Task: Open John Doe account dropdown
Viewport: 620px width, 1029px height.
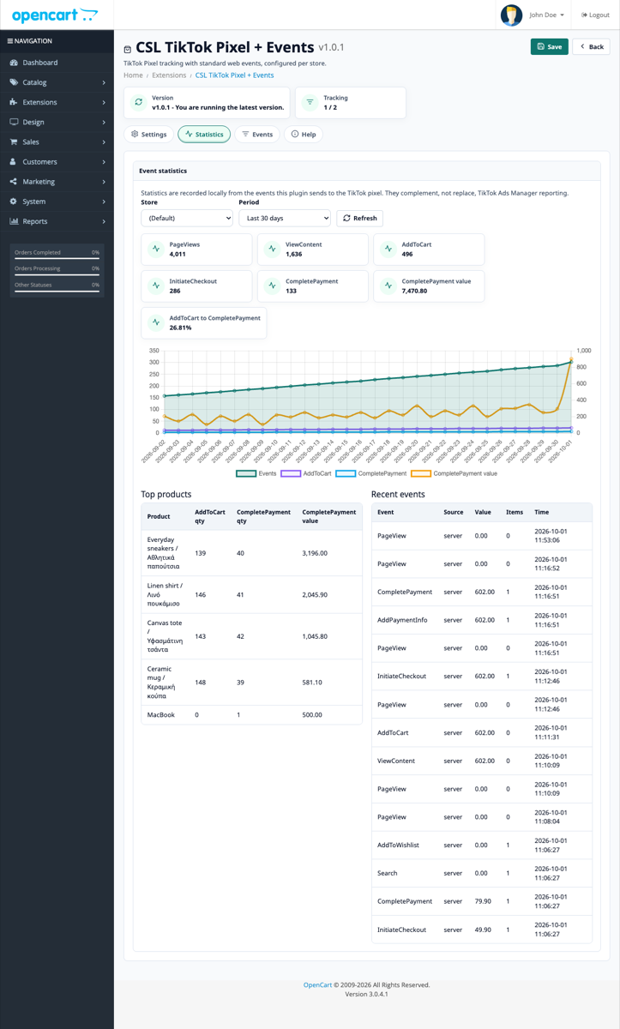Action: point(546,15)
